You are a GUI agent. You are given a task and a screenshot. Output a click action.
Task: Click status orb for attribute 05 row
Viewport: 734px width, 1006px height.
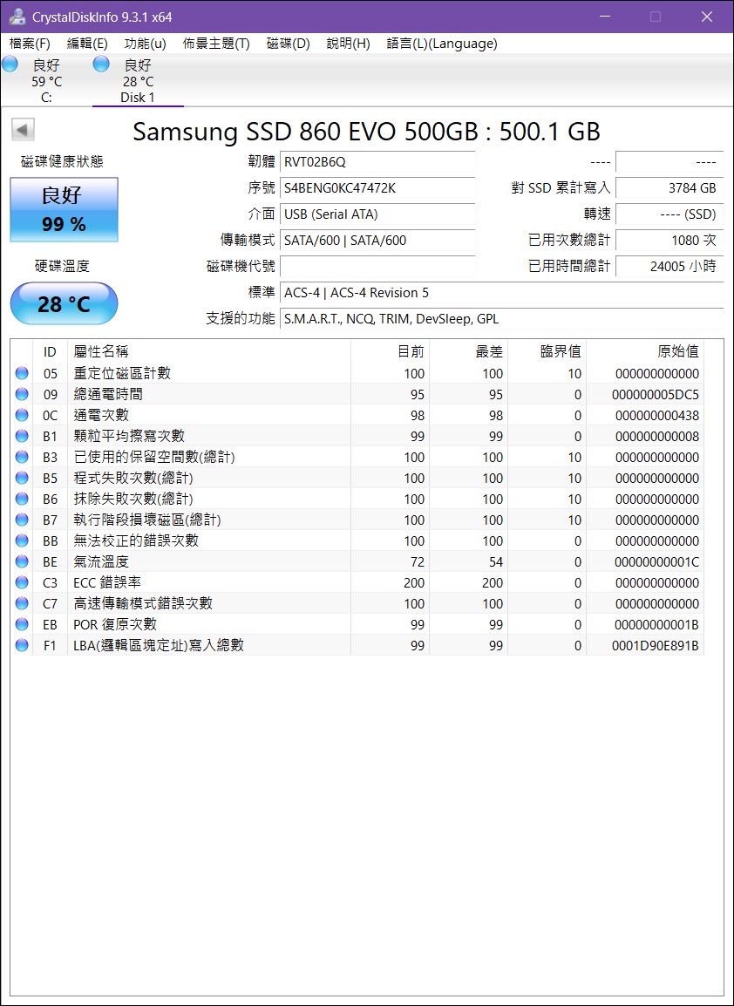(22, 374)
